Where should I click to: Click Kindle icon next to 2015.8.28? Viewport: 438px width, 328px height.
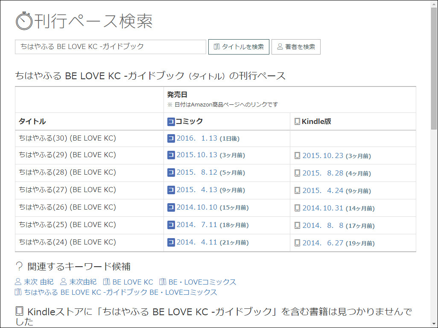coord(298,173)
